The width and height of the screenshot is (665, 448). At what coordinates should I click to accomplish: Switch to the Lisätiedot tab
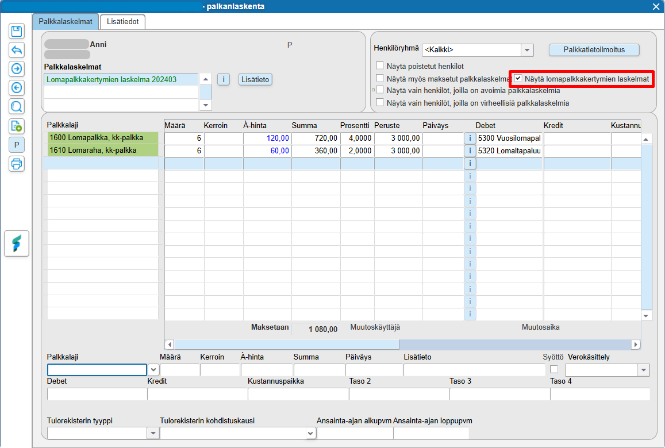(122, 22)
